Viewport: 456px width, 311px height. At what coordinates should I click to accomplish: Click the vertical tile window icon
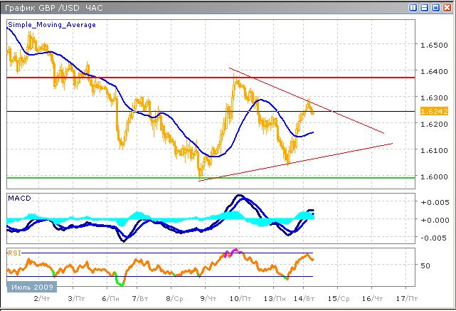(414, 7)
